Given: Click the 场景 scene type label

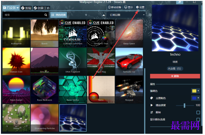Looking at the screenshot, I should (175, 62).
